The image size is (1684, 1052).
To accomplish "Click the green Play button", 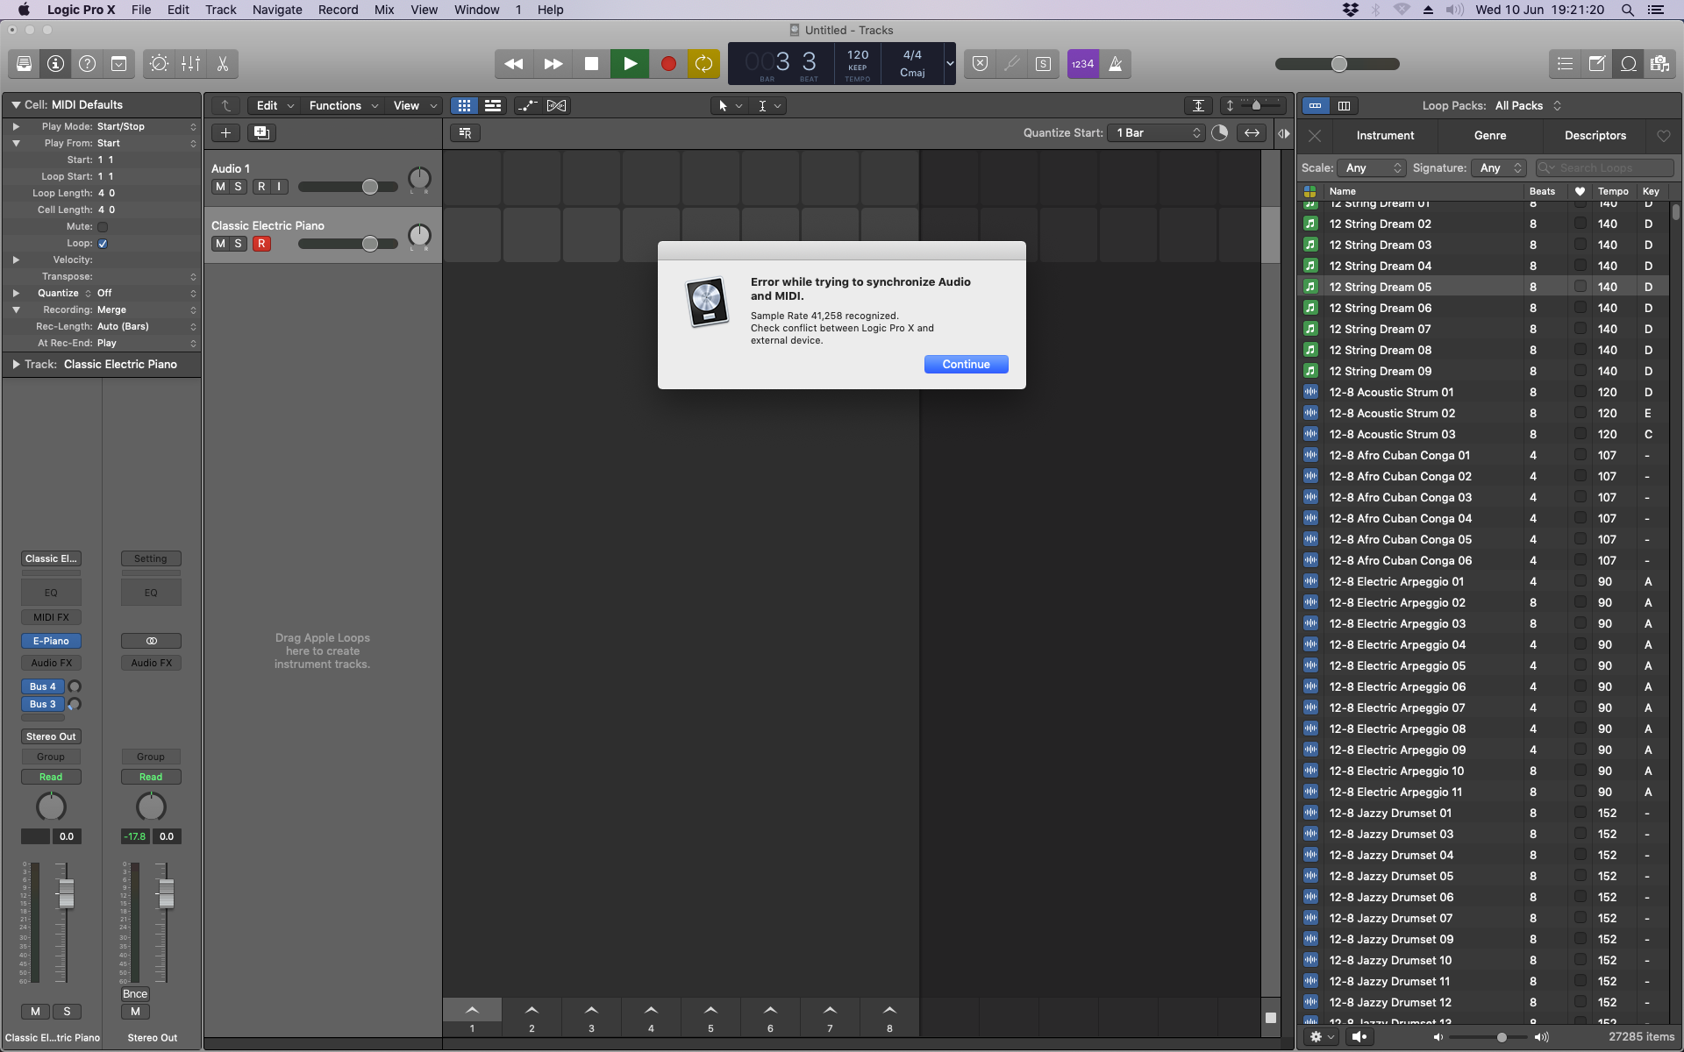I will (630, 64).
